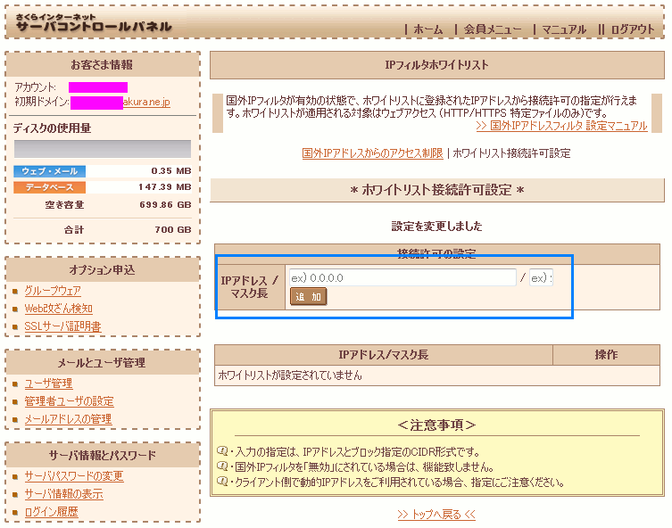Screen dimensions: 672x528
Task: Open the 会員メニュー top navigation link
Action: click(493, 29)
